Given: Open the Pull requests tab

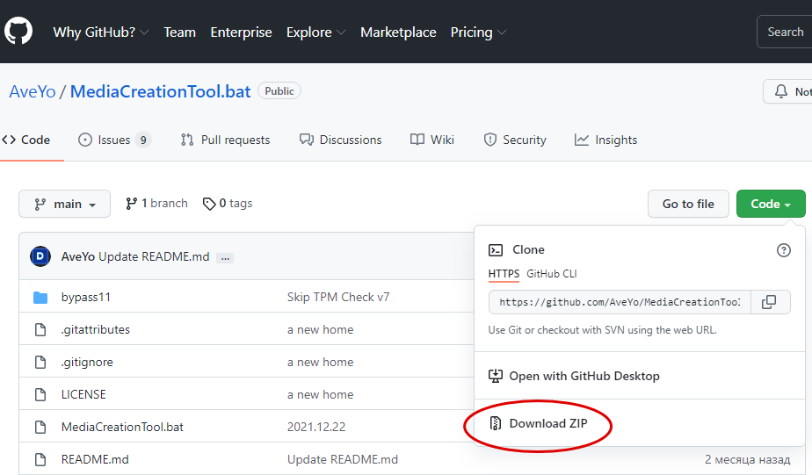Looking at the screenshot, I should (x=225, y=140).
